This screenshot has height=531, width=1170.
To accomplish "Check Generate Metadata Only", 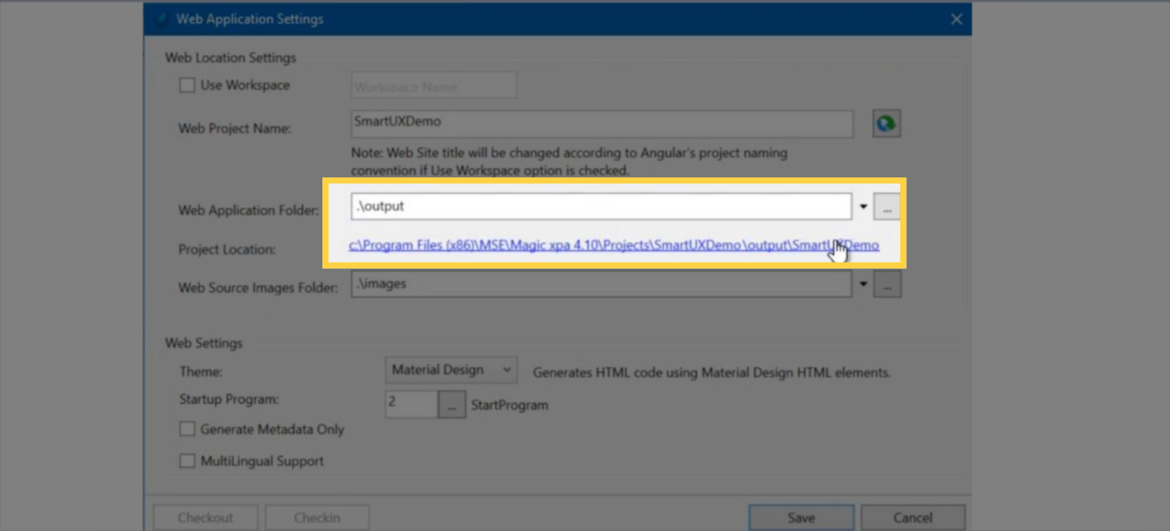I will (187, 429).
